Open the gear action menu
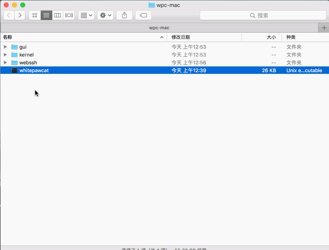The image size is (329, 250). [x=105, y=15]
